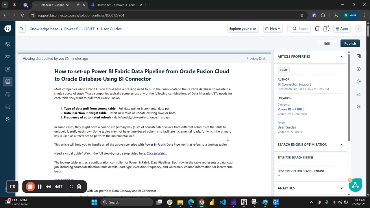Toggle the recorder camera button
The height and width of the screenshot is (208, 370).
click(12, 187)
